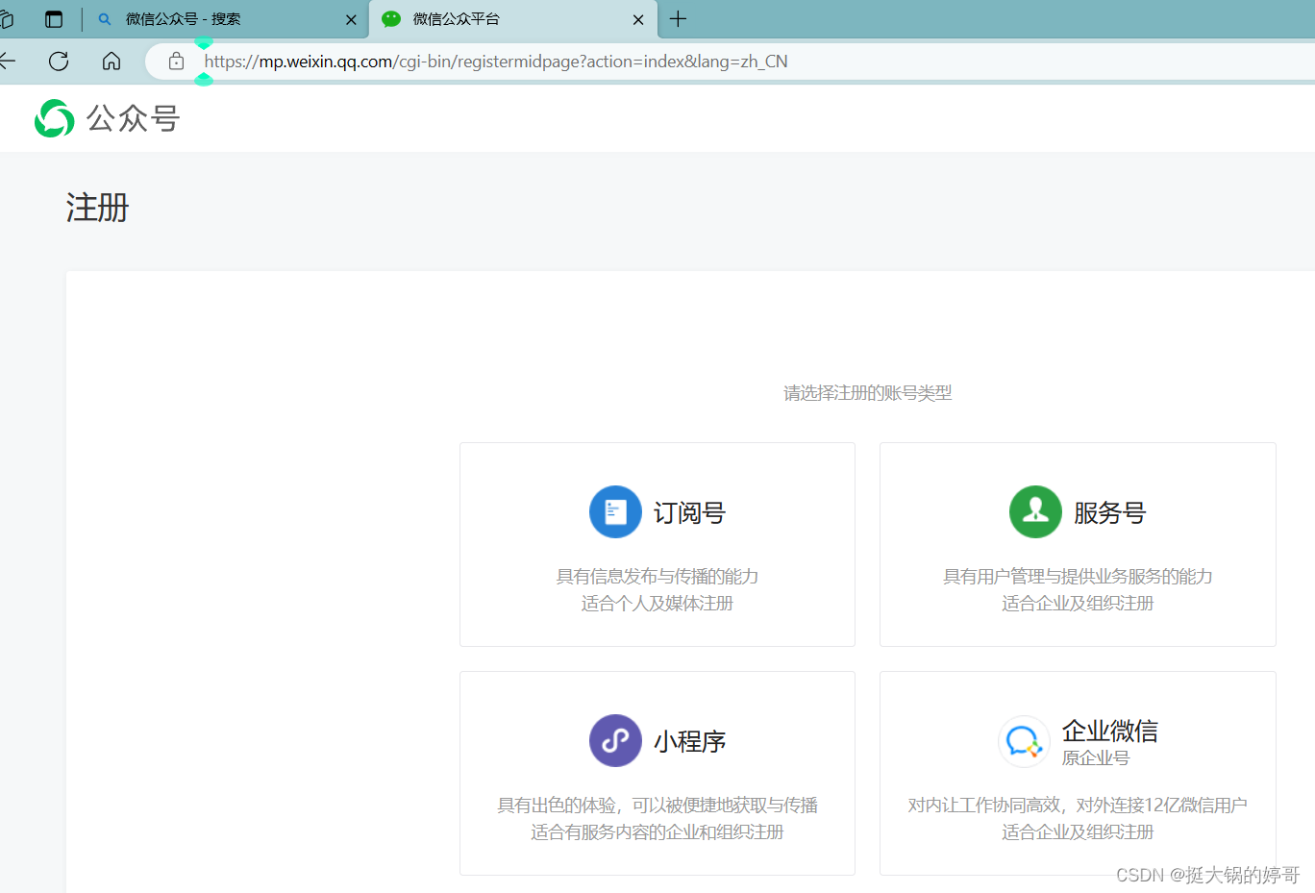Viewport: 1315px width, 893px height.
Task: Close the 微信公众平台 tab
Action: (638, 19)
